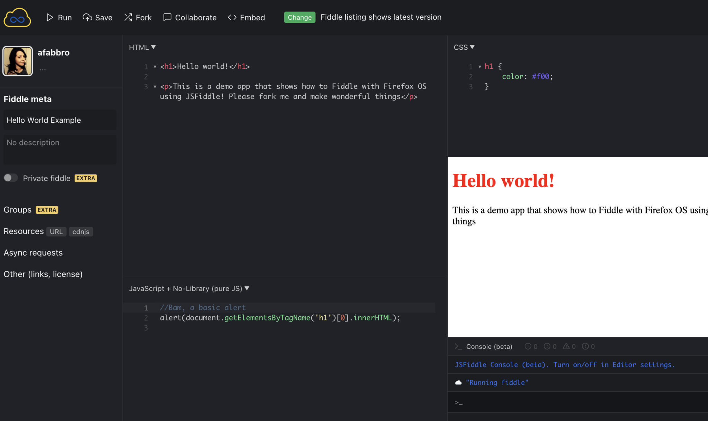Click the Collaborate menu label

click(x=196, y=17)
